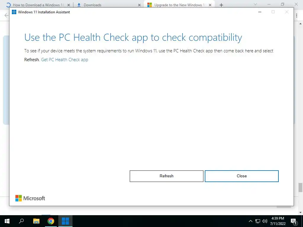Close the Upgrade to the New Windows tab
This screenshot has height=227, width=303.
210,5
